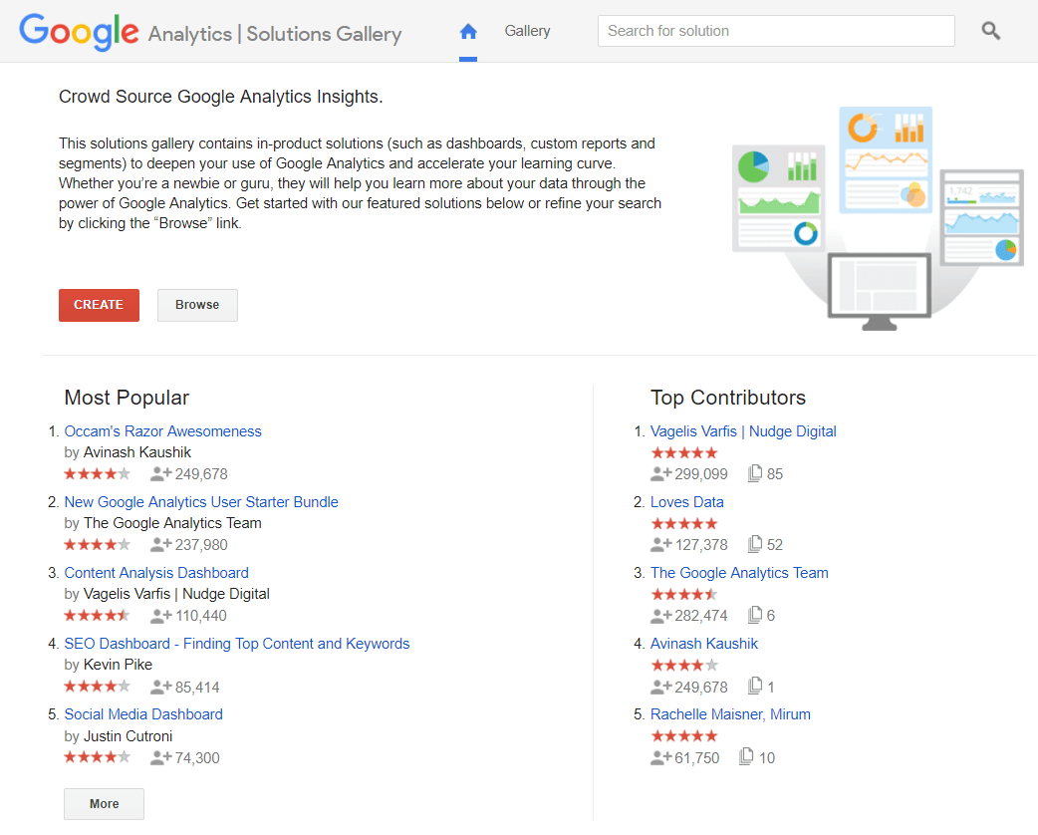This screenshot has width=1038, height=835.
Task: Click the Google logo
Action: pos(79,31)
